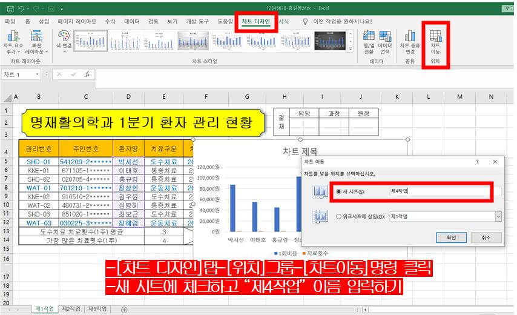
Task: Select cell SHD-01 in the table
Action: pyautogui.click(x=39, y=162)
